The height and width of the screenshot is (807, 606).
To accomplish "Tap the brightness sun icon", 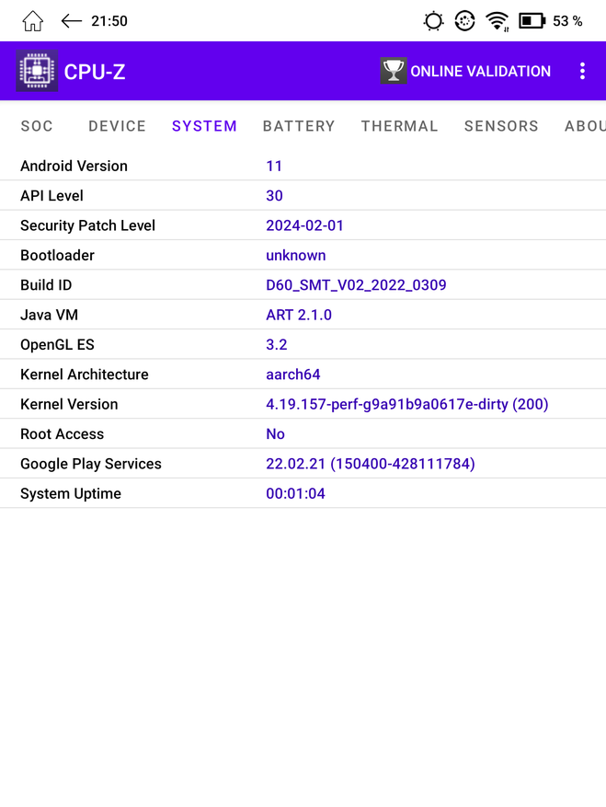I will [x=433, y=21].
